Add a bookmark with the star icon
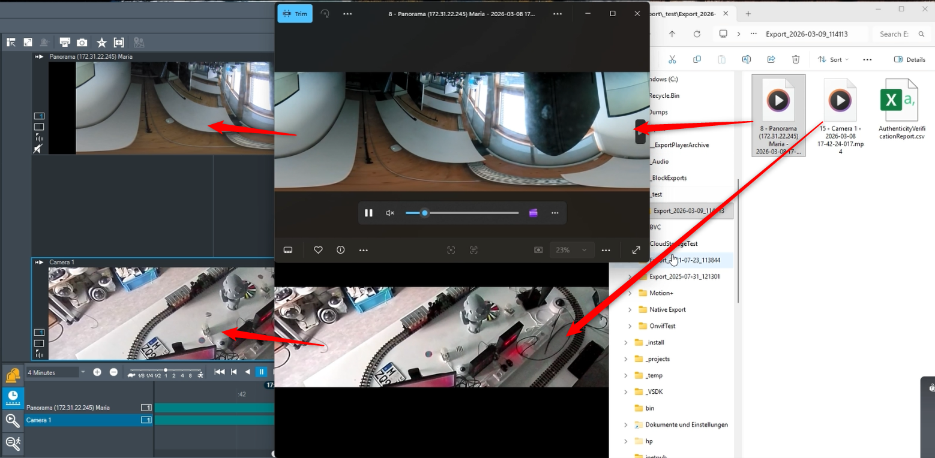The image size is (935, 458). click(x=102, y=43)
